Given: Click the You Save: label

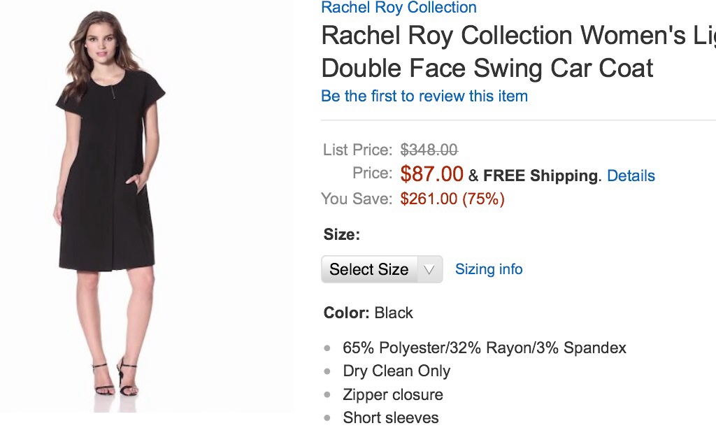Looking at the screenshot, I should click(x=356, y=199).
